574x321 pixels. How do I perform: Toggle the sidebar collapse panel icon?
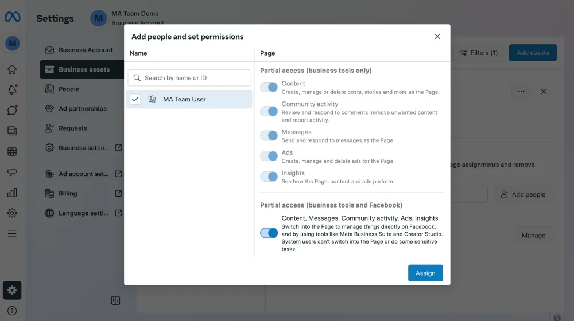click(115, 300)
